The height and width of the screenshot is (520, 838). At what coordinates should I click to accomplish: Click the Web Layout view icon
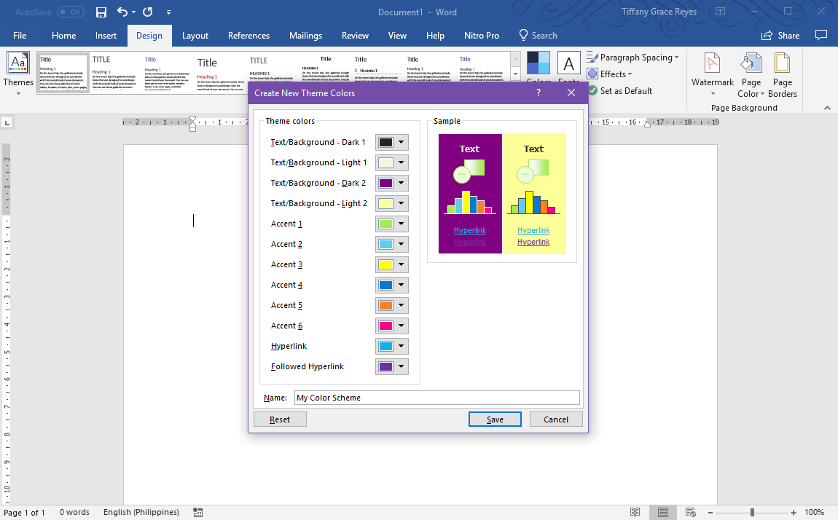click(x=689, y=512)
